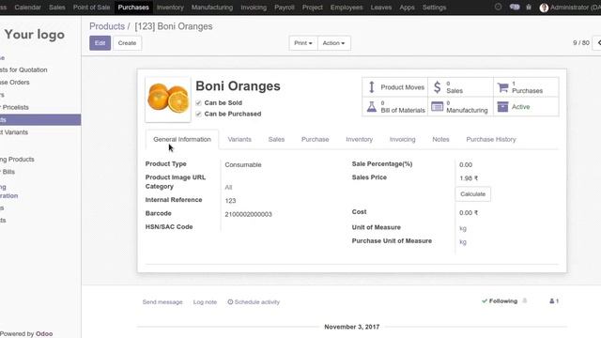This screenshot has height=338, width=601.
Task: Open the Payroll menu
Action: (x=285, y=8)
